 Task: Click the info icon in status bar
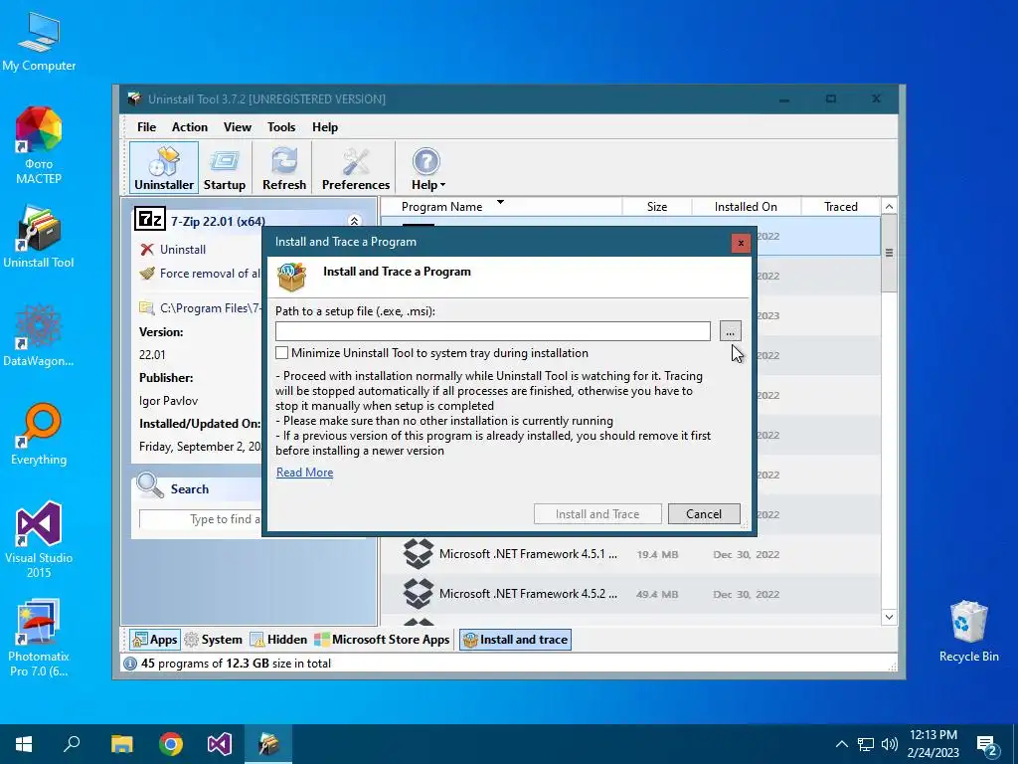coord(130,664)
